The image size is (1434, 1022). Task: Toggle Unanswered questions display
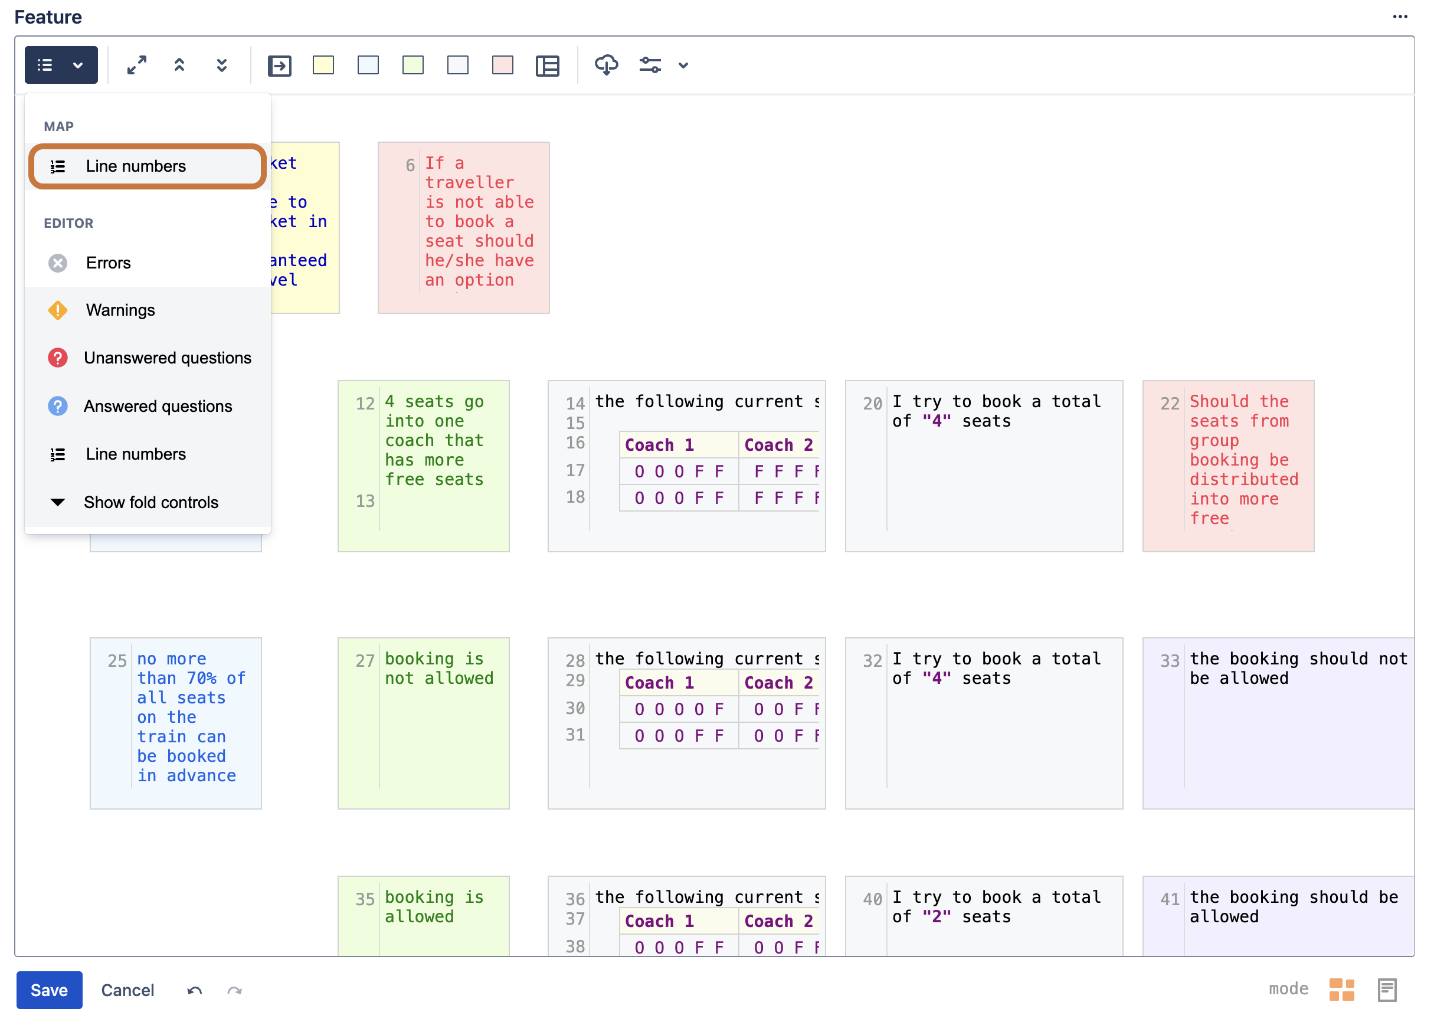click(148, 358)
